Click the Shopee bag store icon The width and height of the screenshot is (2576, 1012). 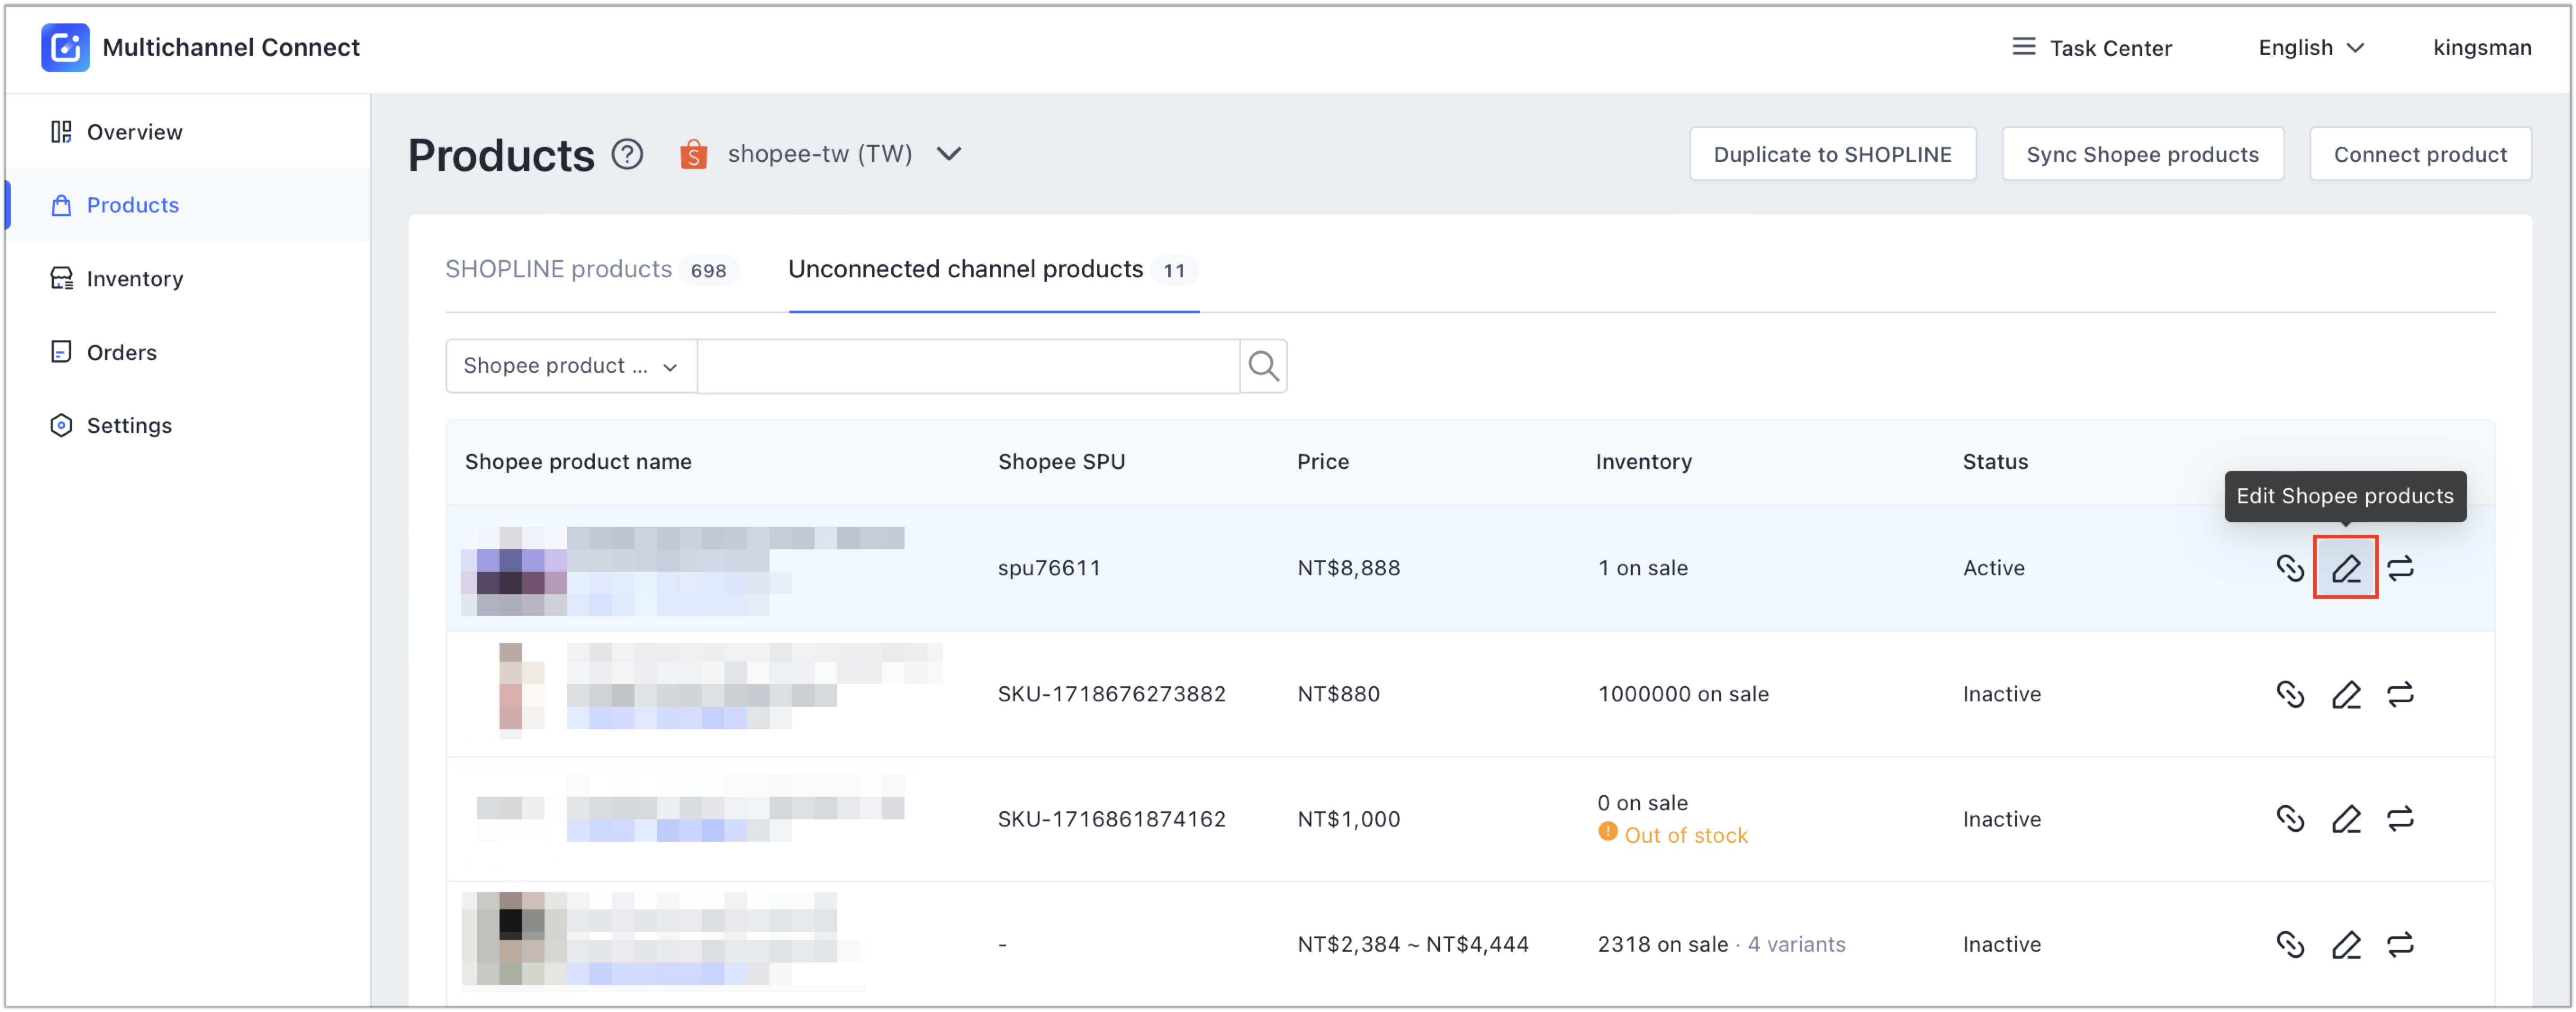click(x=693, y=154)
